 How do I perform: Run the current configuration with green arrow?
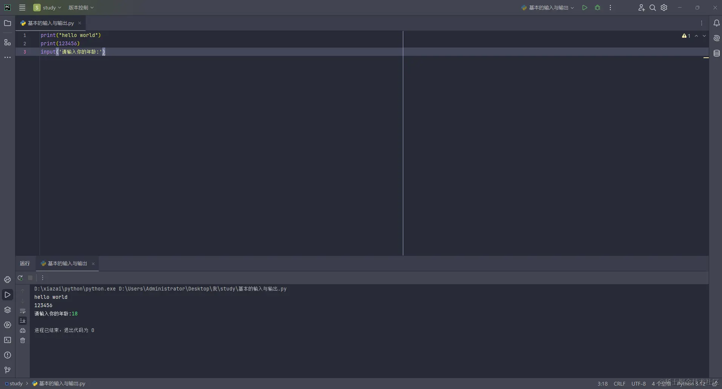(585, 8)
